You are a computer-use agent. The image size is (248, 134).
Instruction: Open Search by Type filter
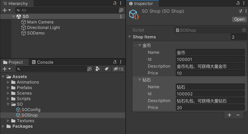98,69
